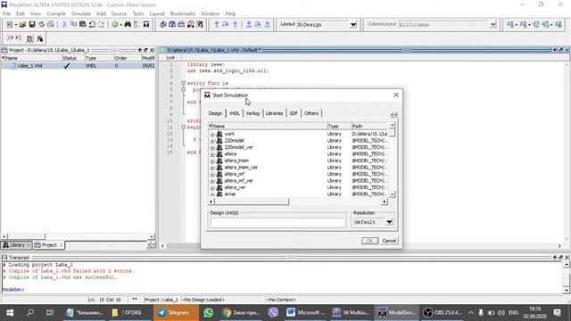571x321 pixels.
Task: Switch to the Verilog tab
Action: coord(252,113)
